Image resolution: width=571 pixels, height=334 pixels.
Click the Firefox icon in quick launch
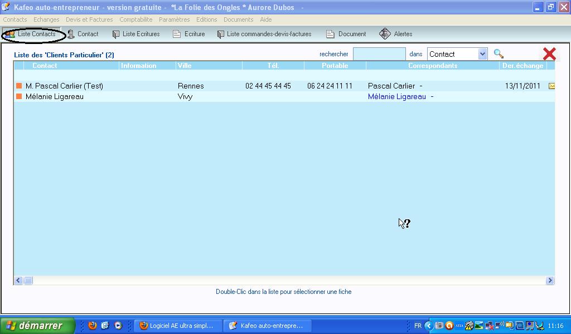93,326
